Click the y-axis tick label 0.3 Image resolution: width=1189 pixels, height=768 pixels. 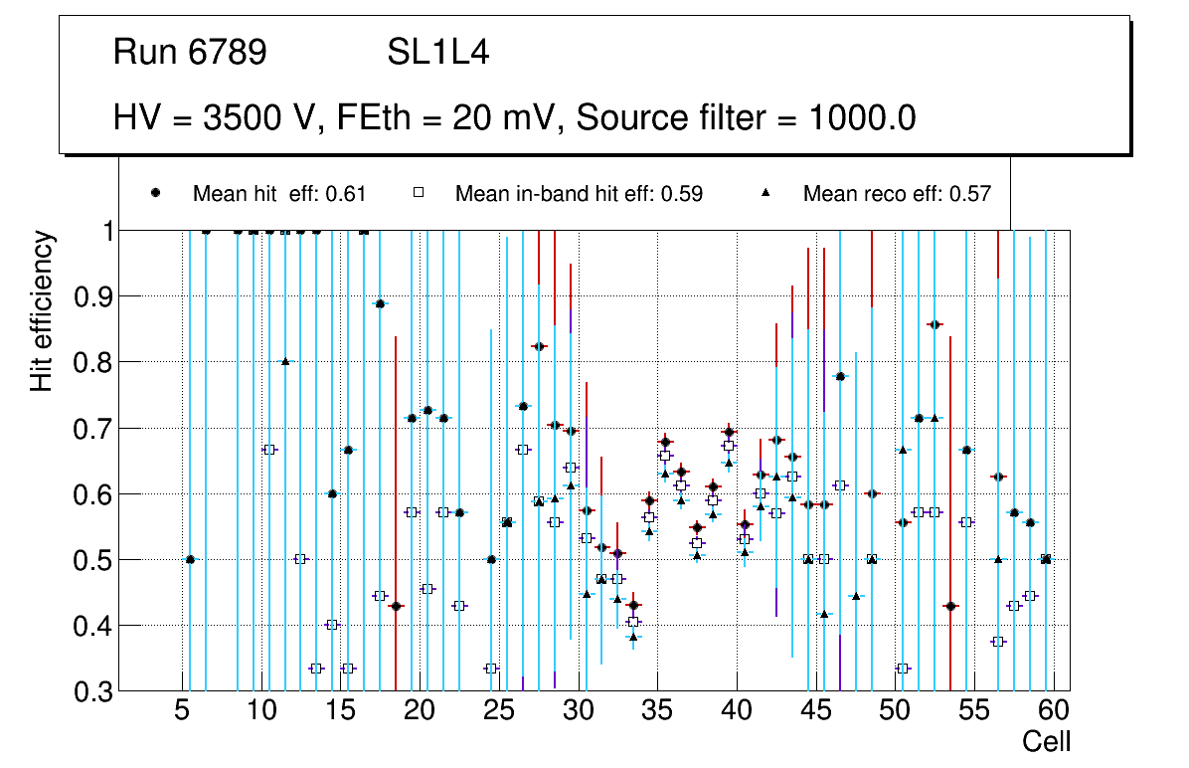point(95,690)
